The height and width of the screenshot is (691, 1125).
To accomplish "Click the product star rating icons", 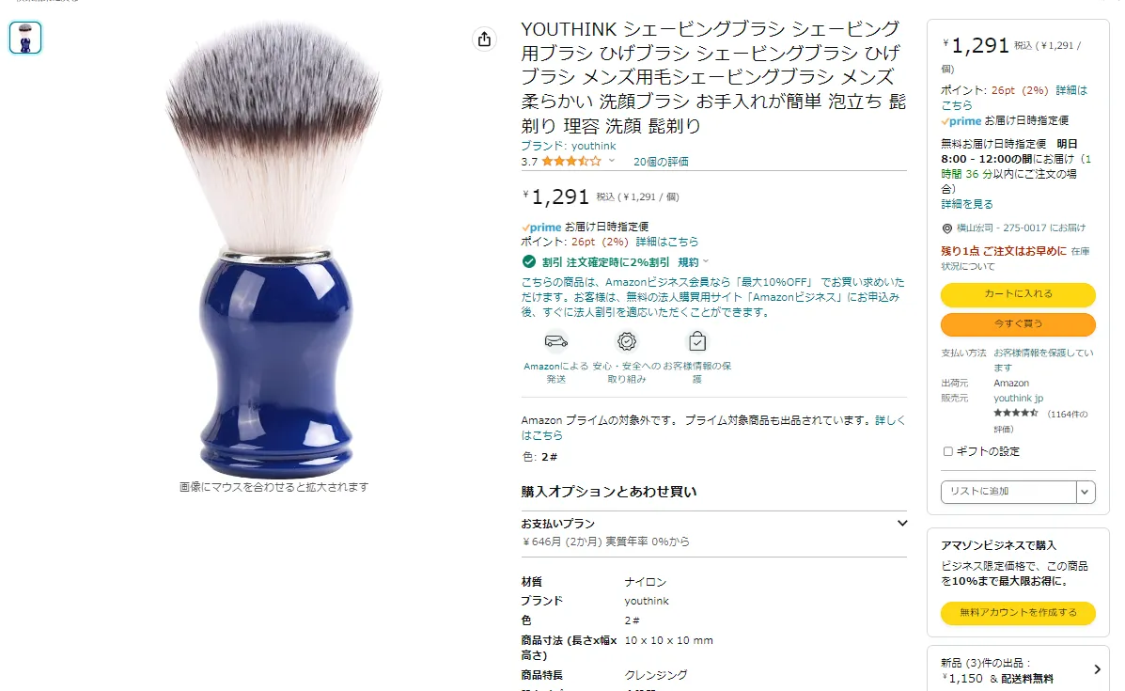I will [x=571, y=162].
